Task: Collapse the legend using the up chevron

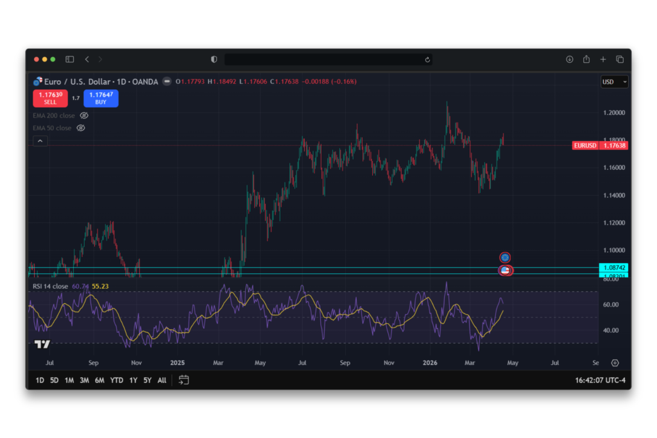Action: pos(40,140)
